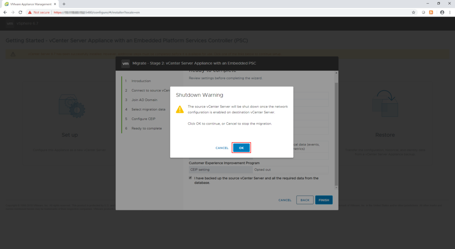Open the browser profile icon
This screenshot has width=455, height=249.
pyautogui.click(x=442, y=12)
